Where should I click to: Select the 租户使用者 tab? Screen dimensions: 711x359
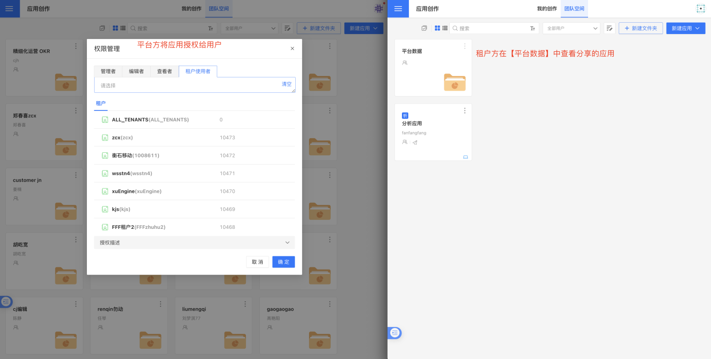pyautogui.click(x=198, y=72)
